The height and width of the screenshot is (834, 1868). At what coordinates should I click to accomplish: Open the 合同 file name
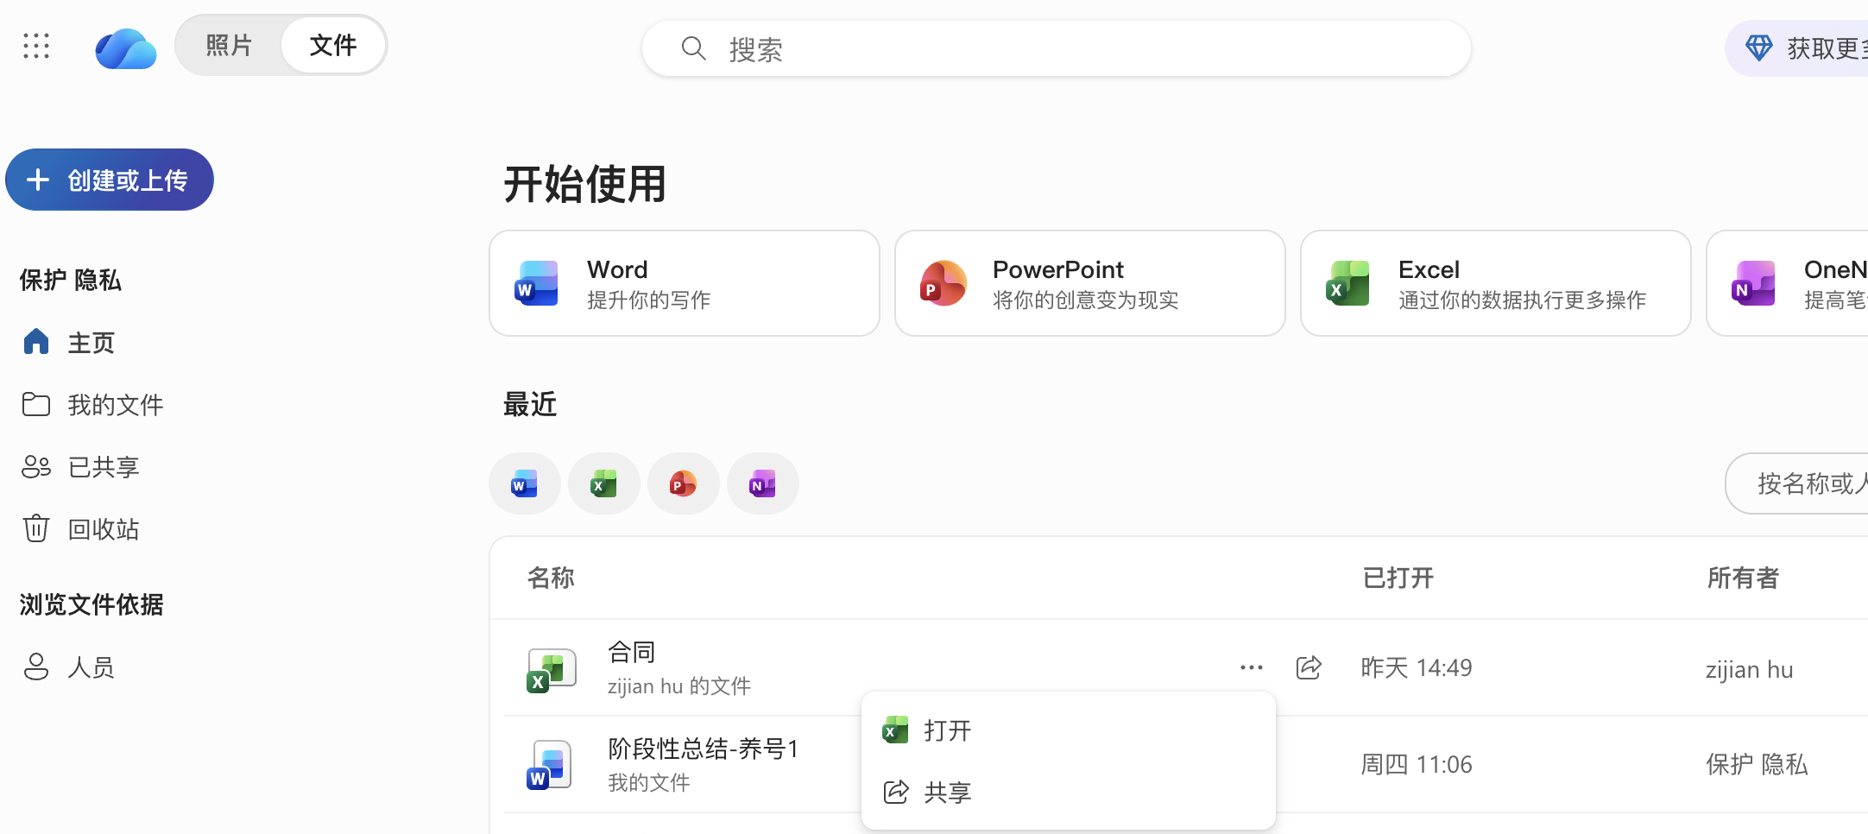pyautogui.click(x=632, y=653)
